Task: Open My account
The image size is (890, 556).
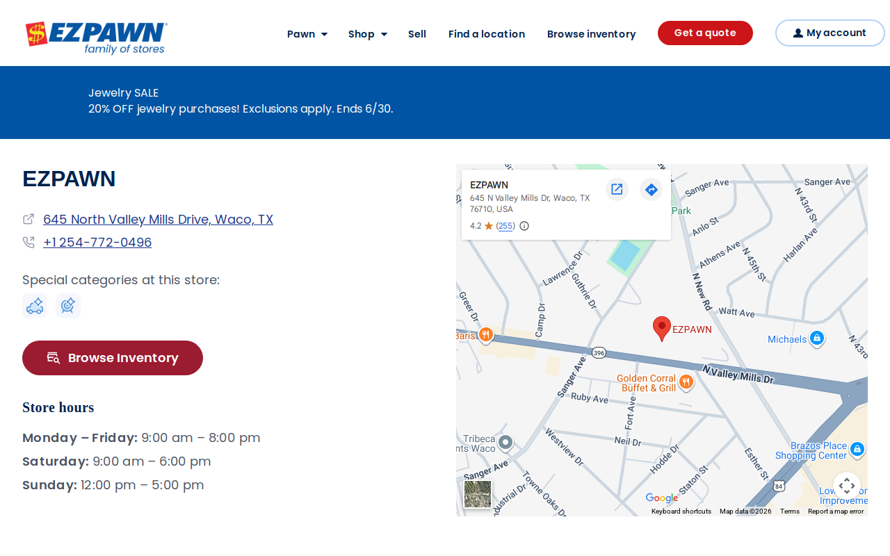Action: [830, 33]
